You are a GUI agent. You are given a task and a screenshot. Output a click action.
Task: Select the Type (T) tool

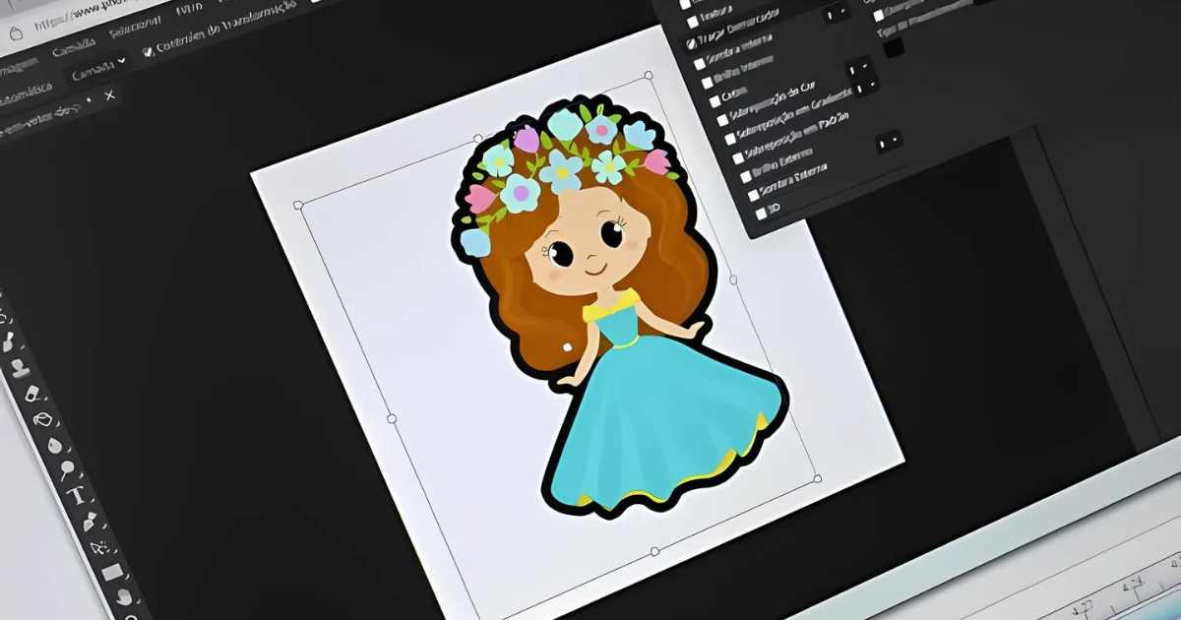(75, 495)
